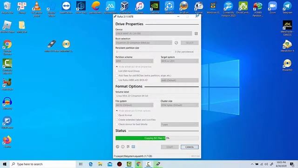Open the Zoom desktop shortcut
This screenshot has height=168, width=298.
coord(272,7)
